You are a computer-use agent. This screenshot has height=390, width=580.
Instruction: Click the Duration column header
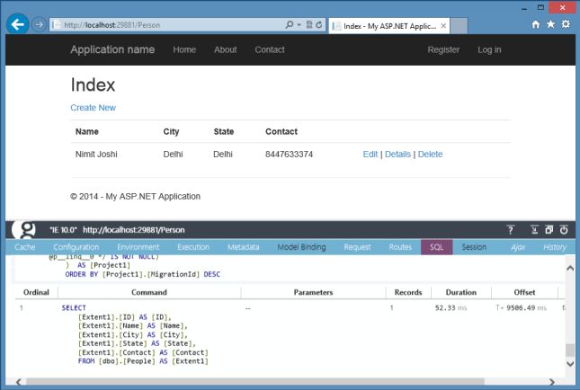461,292
